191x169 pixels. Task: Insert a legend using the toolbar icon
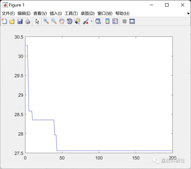[x=115, y=21]
